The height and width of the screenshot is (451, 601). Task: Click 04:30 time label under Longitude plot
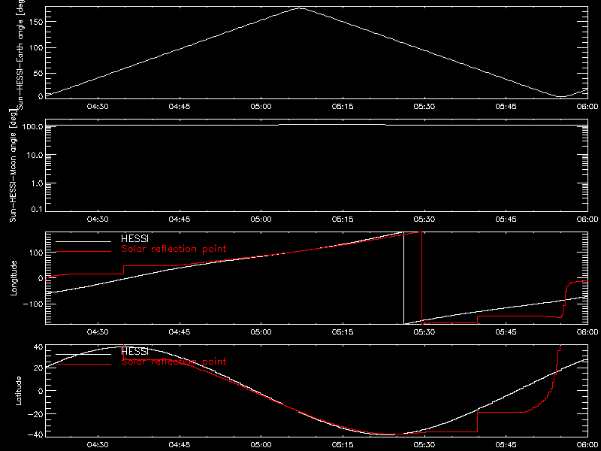[x=98, y=331]
